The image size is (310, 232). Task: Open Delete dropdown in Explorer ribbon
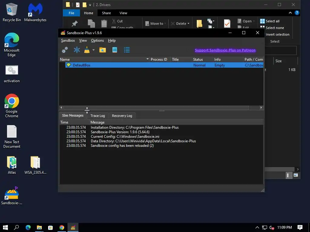click(x=180, y=24)
